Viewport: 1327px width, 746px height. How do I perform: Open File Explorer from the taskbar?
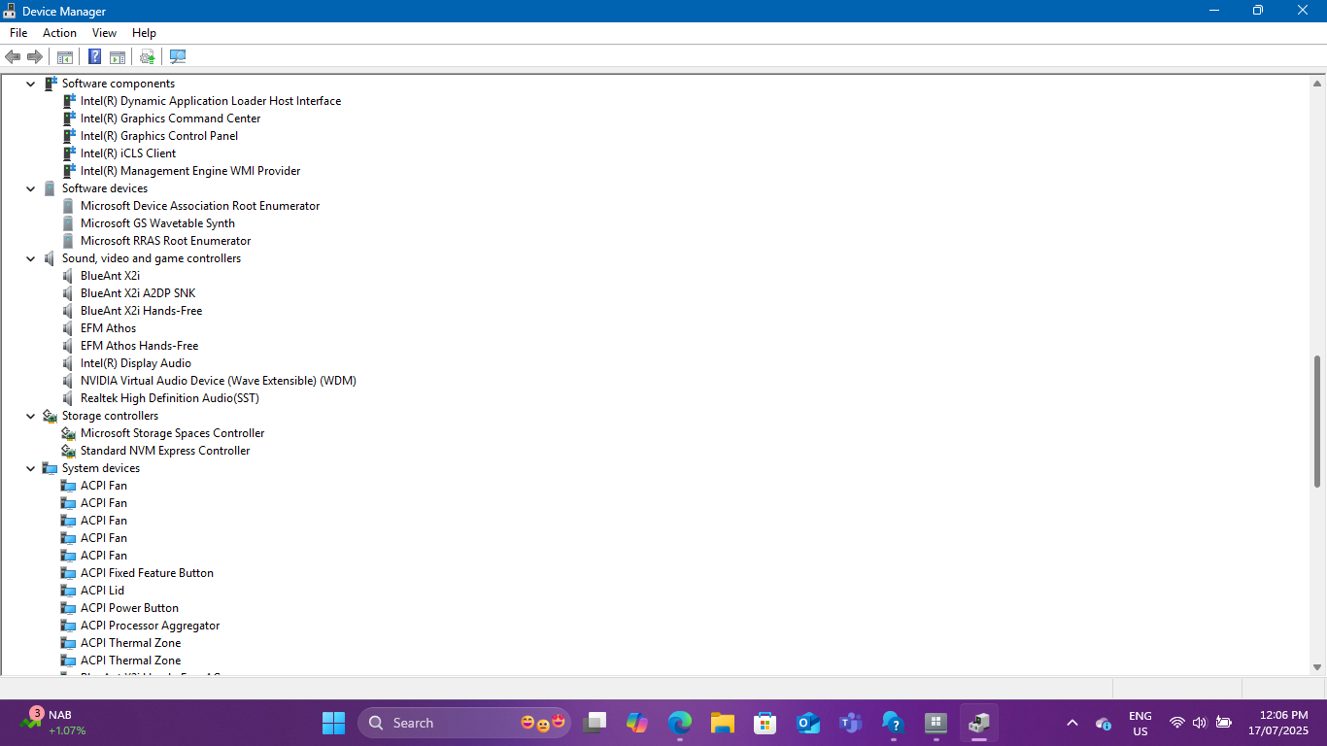(x=722, y=723)
